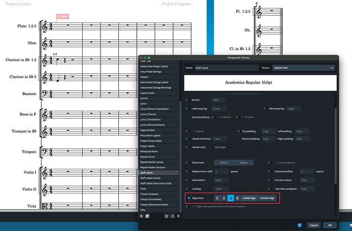Check the Overline checkbox
Screen dimensions: 352x231
tap(242, 117)
